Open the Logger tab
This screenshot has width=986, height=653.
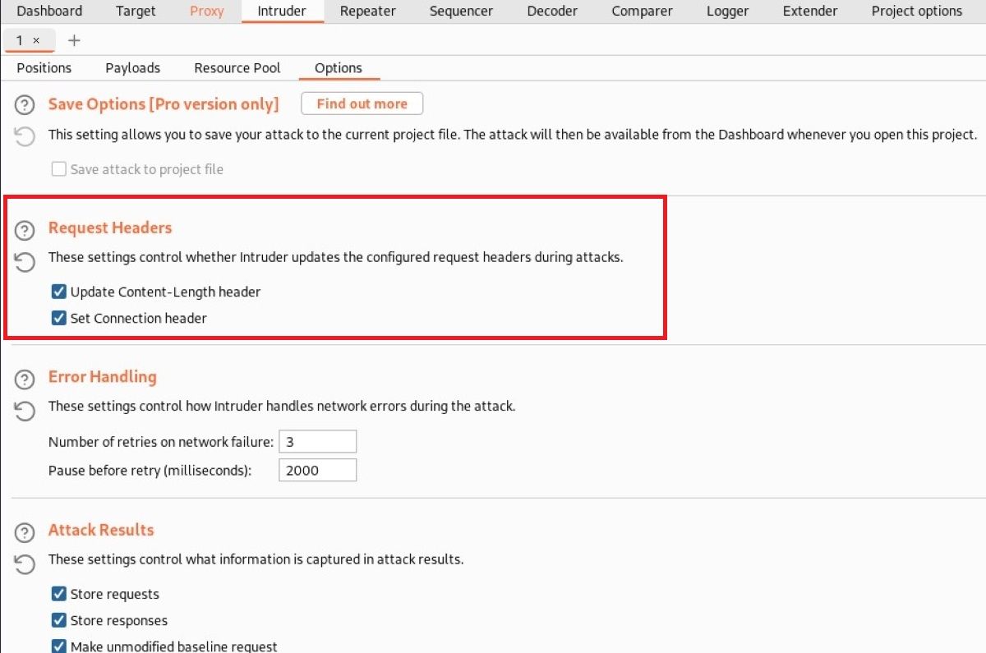point(727,11)
